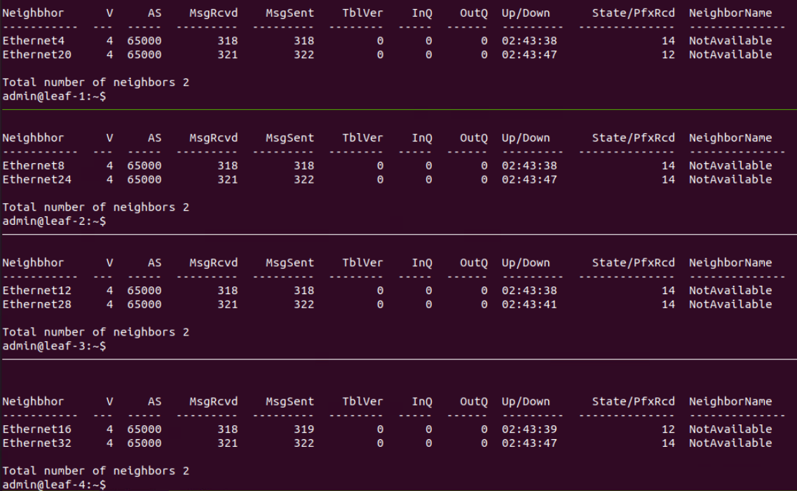Click MsgRcvd value 318 in Ethernet12 row
Screen dimensions: 797x491
(228, 291)
